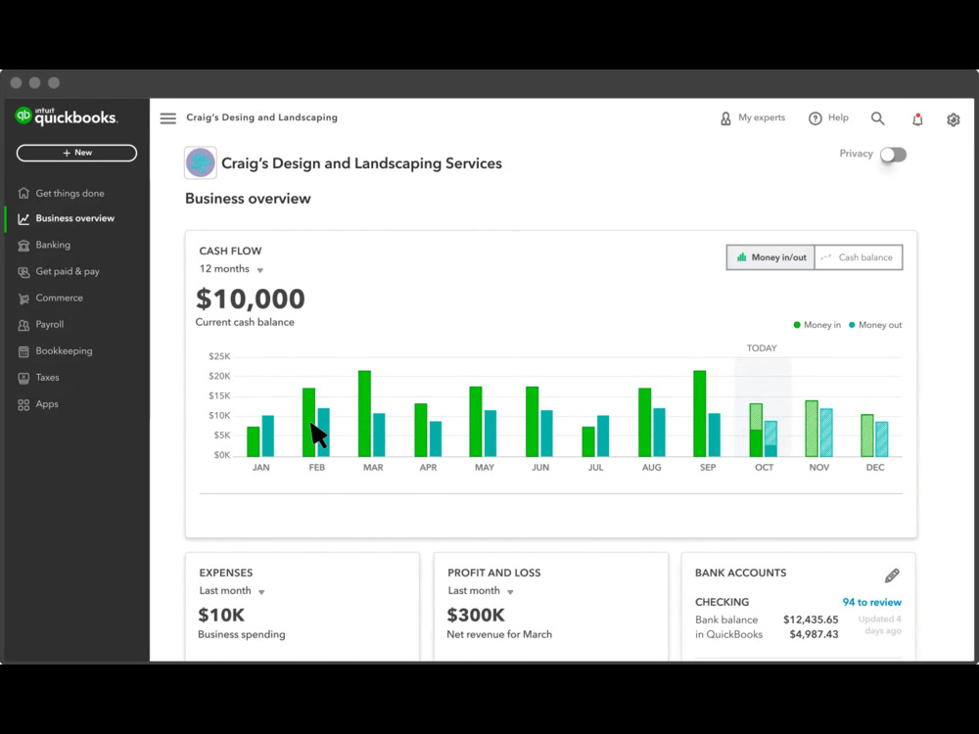Screen dimensions: 979x734
Task: Expand the 12 months period dropdown
Action: 231,268
